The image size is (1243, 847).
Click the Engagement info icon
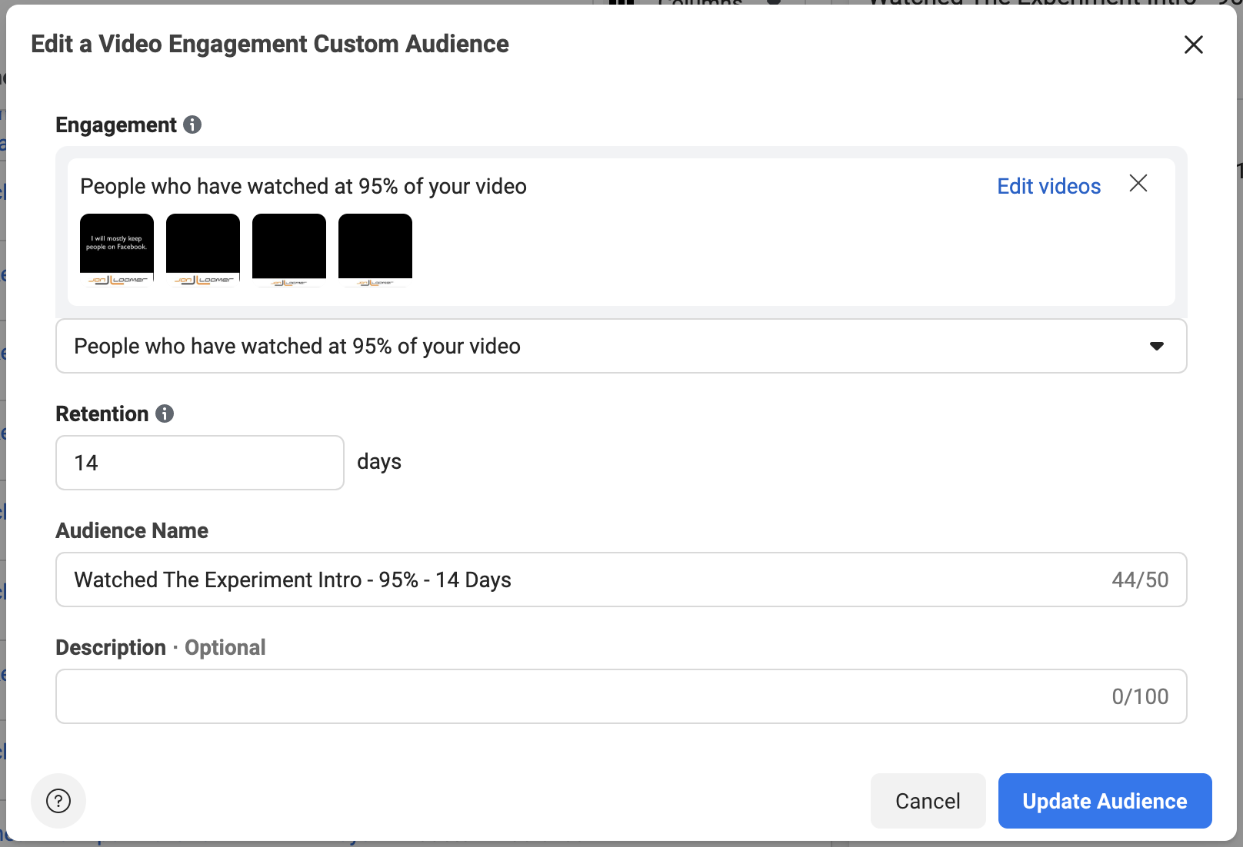point(192,125)
